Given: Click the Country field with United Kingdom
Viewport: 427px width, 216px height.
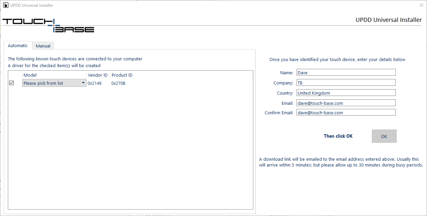Looking at the screenshot, I should point(346,93).
